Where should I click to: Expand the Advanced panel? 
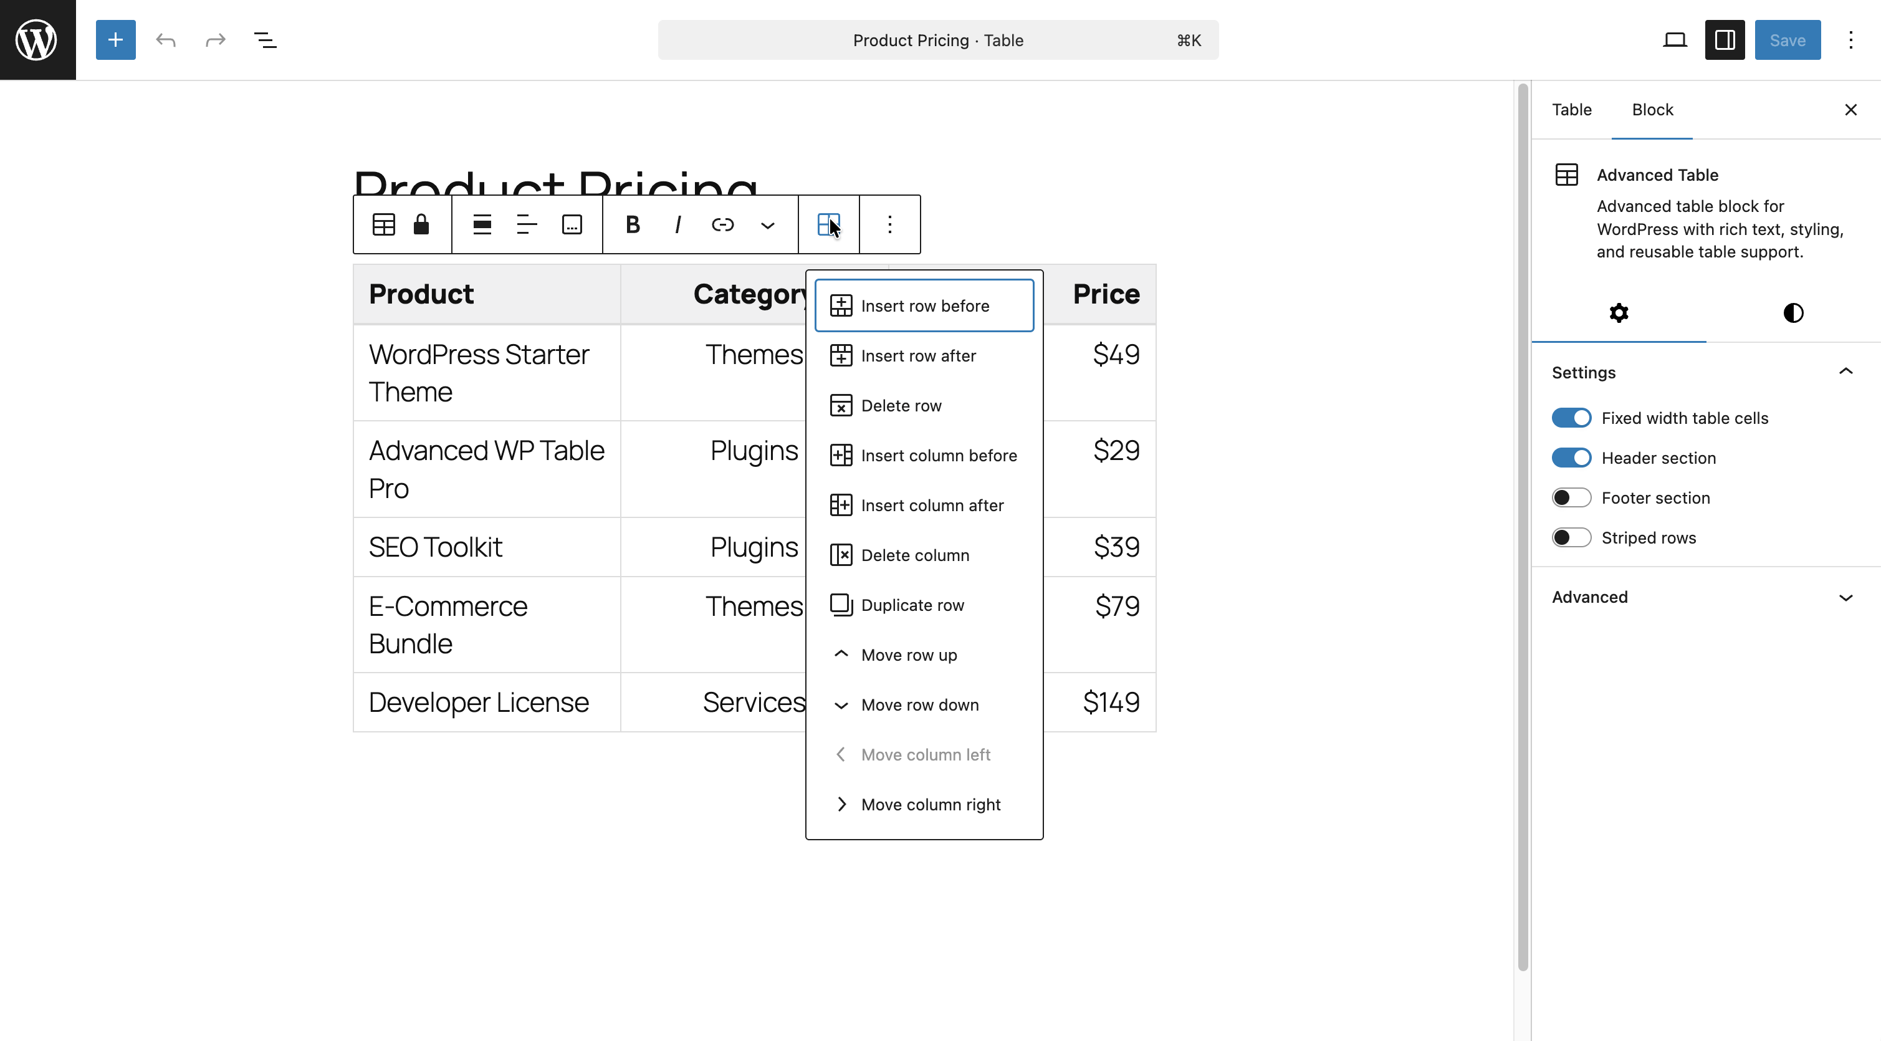click(1706, 597)
